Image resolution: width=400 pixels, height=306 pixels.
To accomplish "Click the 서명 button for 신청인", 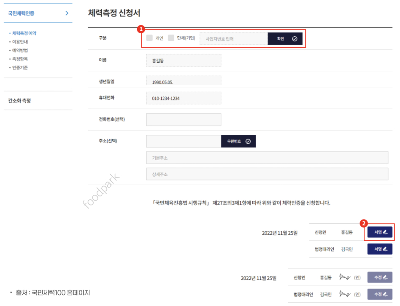I will click(x=379, y=232).
